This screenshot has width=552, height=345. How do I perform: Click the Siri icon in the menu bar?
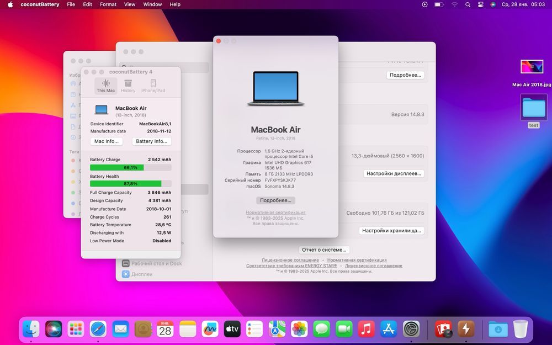(493, 4)
